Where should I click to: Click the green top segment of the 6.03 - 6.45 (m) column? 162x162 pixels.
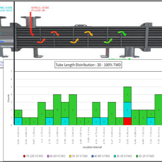coord(127,95)
